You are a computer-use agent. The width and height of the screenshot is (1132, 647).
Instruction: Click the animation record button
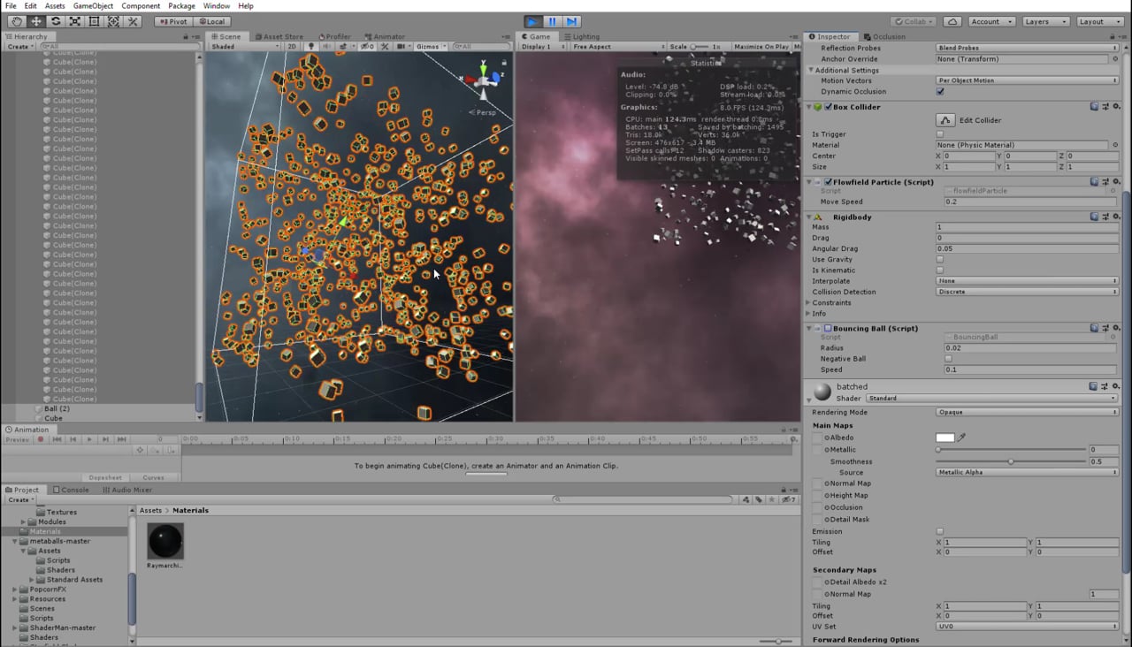pos(42,439)
